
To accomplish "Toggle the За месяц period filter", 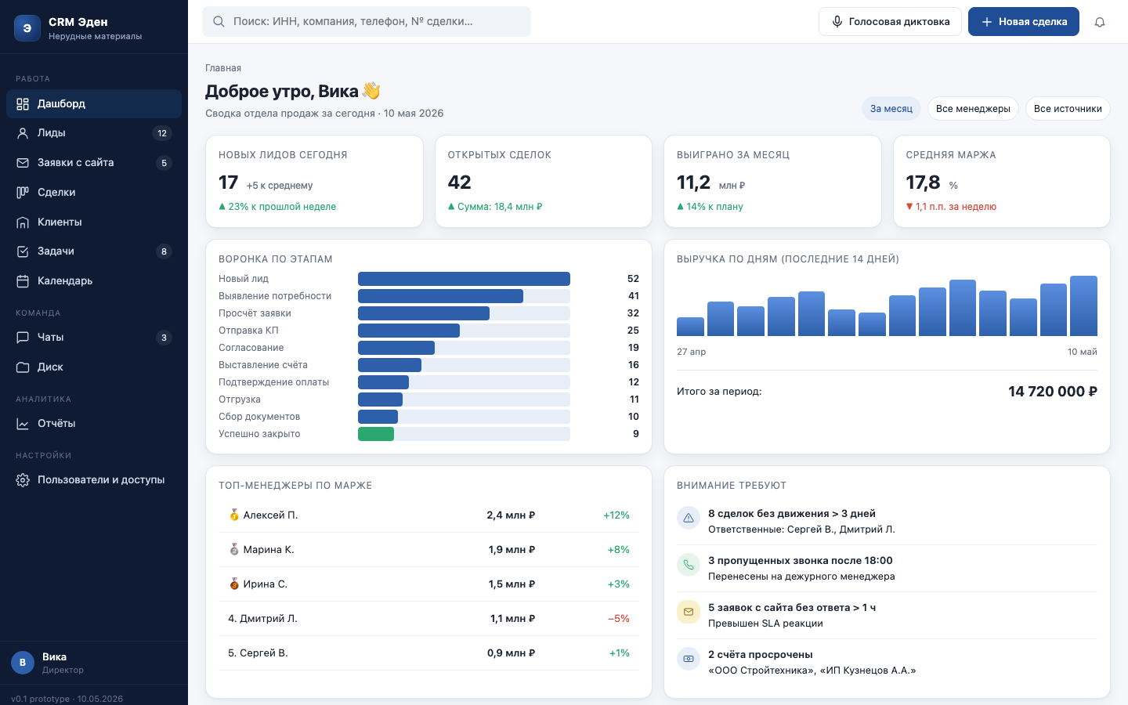I will 891,109.
